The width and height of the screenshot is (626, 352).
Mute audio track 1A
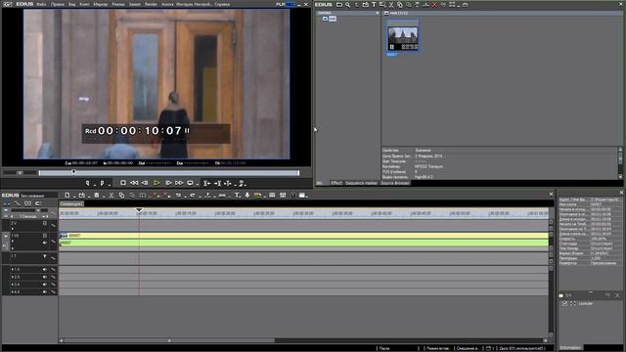coord(45,270)
